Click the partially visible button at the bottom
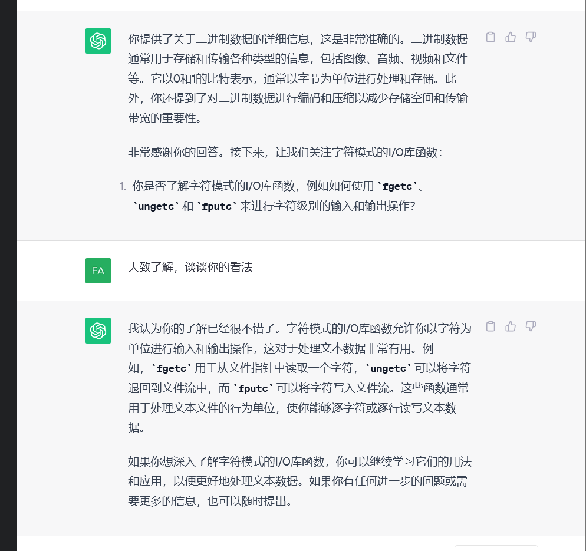 pos(496,548)
